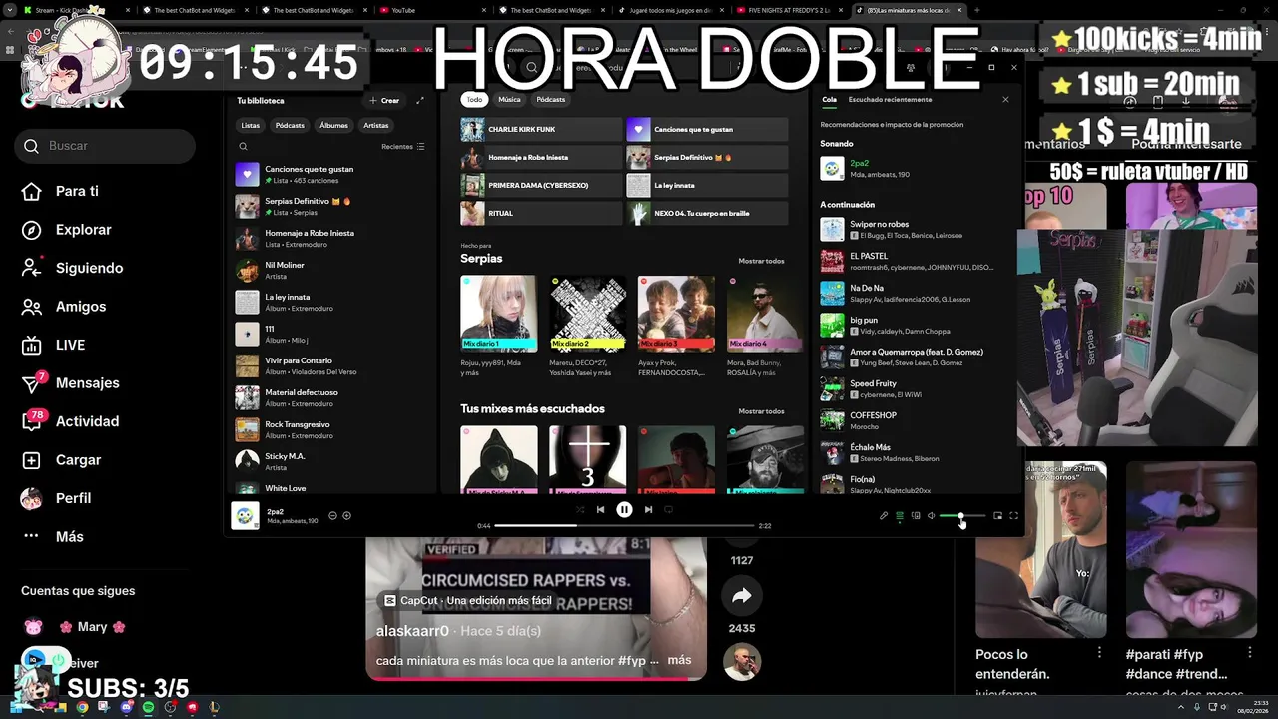The image size is (1278, 719).
Task: Open Spotify miniplayer
Action: pyautogui.click(x=997, y=515)
